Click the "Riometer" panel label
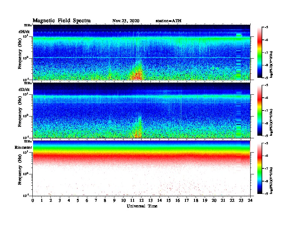298x230 pixels. 23,147
